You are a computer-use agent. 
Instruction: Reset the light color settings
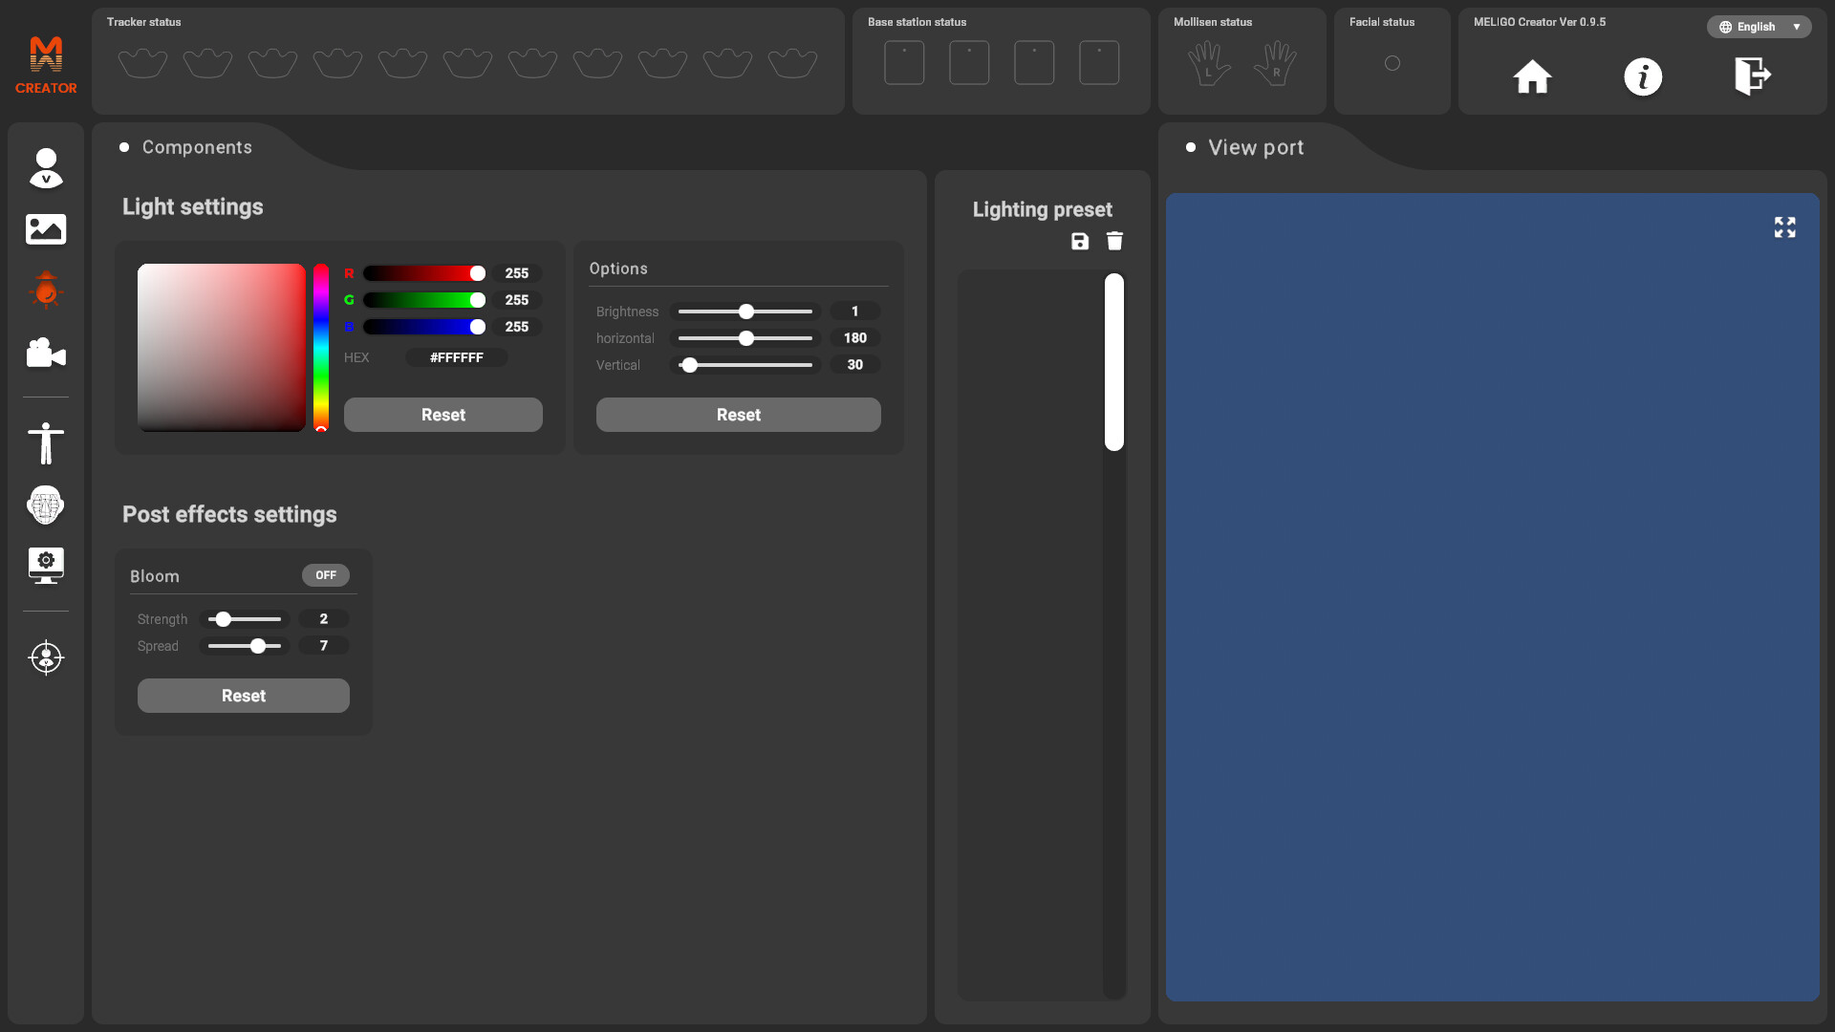[443, 415]
